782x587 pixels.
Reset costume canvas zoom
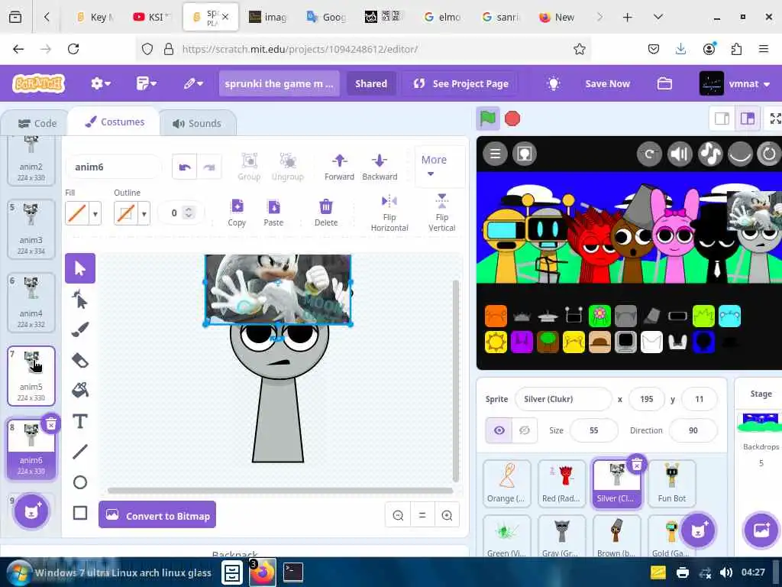coord(422,515)
